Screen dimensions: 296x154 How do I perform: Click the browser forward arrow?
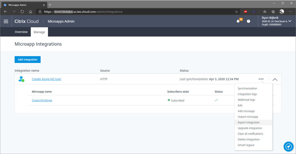coord(14,12)
